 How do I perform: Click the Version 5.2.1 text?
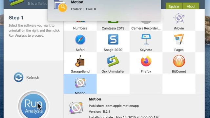tap(99, 111)
